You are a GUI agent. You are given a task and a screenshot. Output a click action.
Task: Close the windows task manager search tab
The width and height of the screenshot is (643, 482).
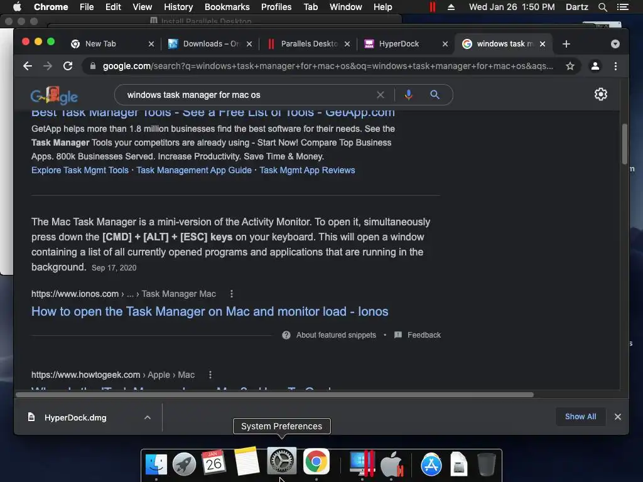coord(543,44)
